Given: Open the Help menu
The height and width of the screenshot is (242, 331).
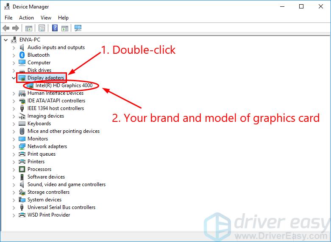Looking at the screenshot, I should [63, 18].
